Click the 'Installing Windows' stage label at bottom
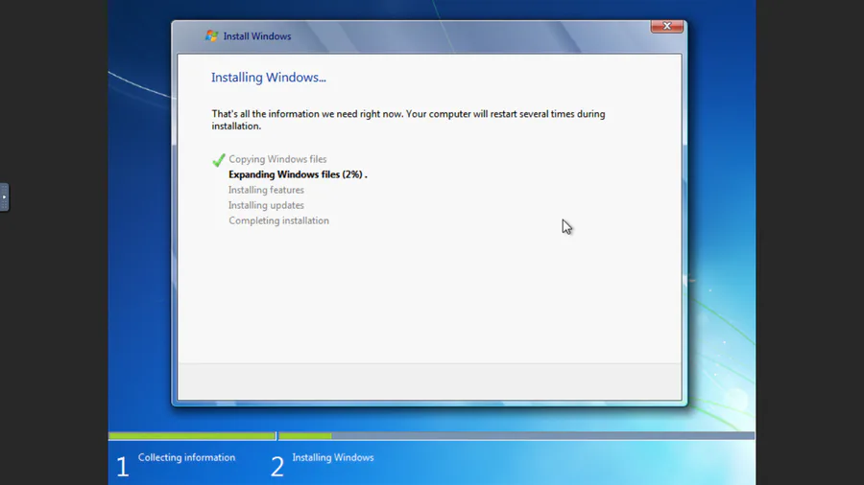Viewport: 864px width, 485px height. click(x=333, y=457)
